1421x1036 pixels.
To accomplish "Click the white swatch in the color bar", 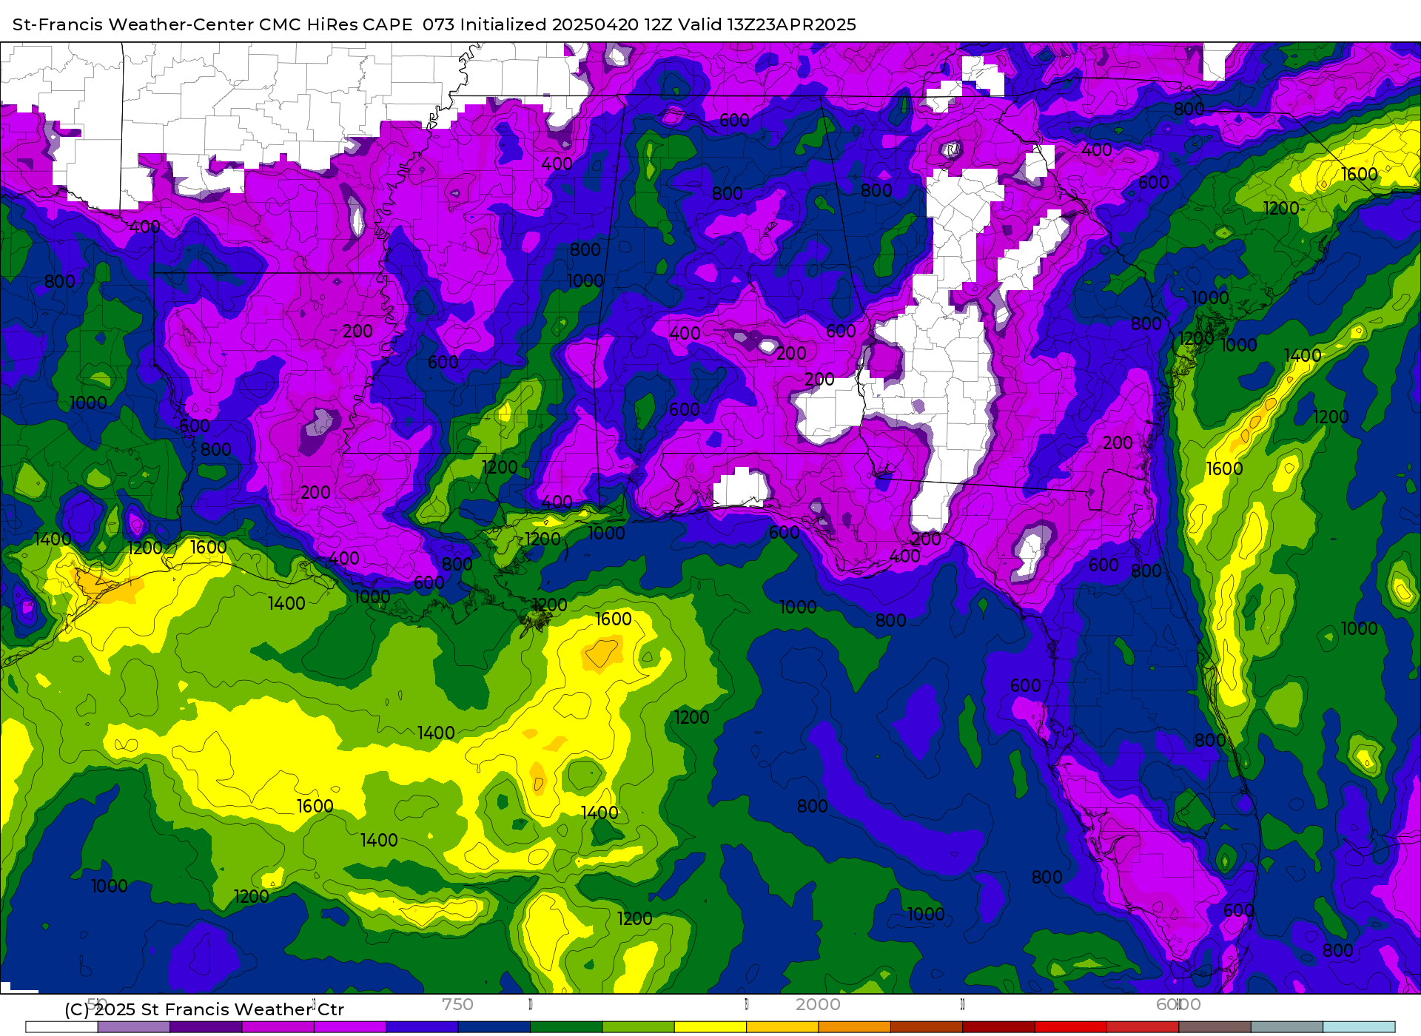I will 61,1027.
